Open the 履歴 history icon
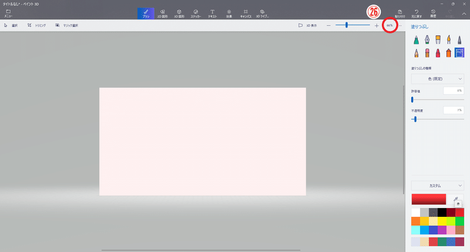Viewport: 470px width, 252px height. [x=433, y=13]
